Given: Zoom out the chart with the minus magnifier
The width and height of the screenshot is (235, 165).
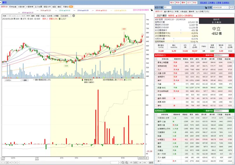Looking at the screenshot, I should pyautogui.click(x=123, y=162).
